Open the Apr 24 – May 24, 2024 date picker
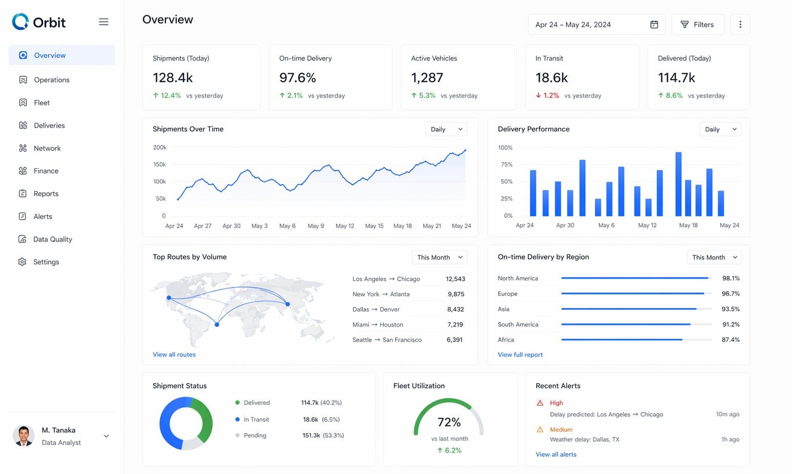Screen dimensions: 792x474 coord(596,24)
